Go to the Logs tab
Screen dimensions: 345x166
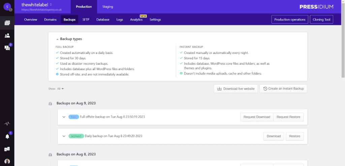(x=120, y=20)
